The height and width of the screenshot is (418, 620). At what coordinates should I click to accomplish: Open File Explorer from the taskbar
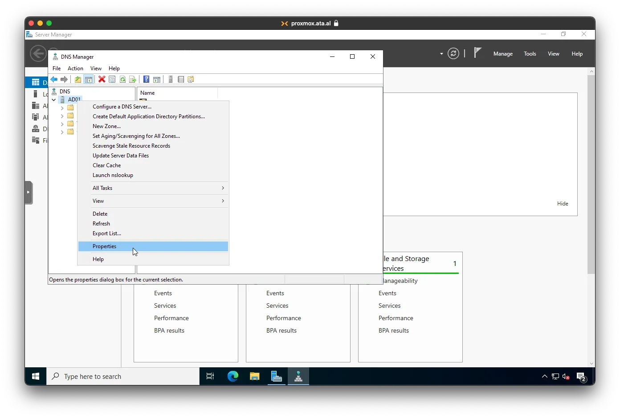254,376
